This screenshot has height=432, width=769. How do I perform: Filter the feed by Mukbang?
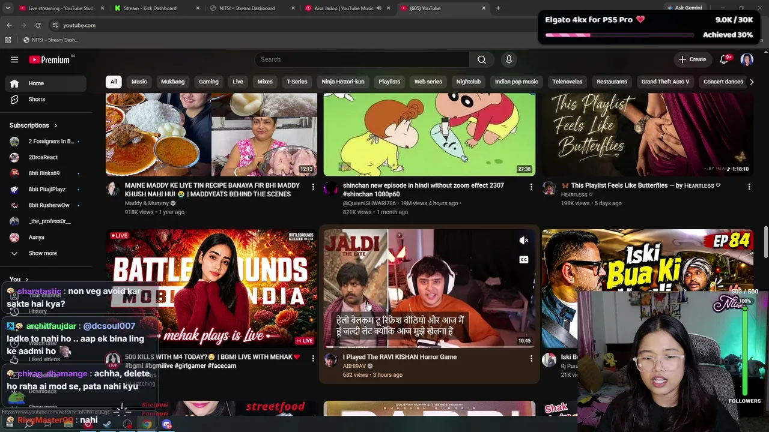pyautogui.click(x=173, y=82)
